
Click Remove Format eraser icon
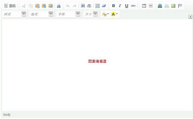coord(104,6)
